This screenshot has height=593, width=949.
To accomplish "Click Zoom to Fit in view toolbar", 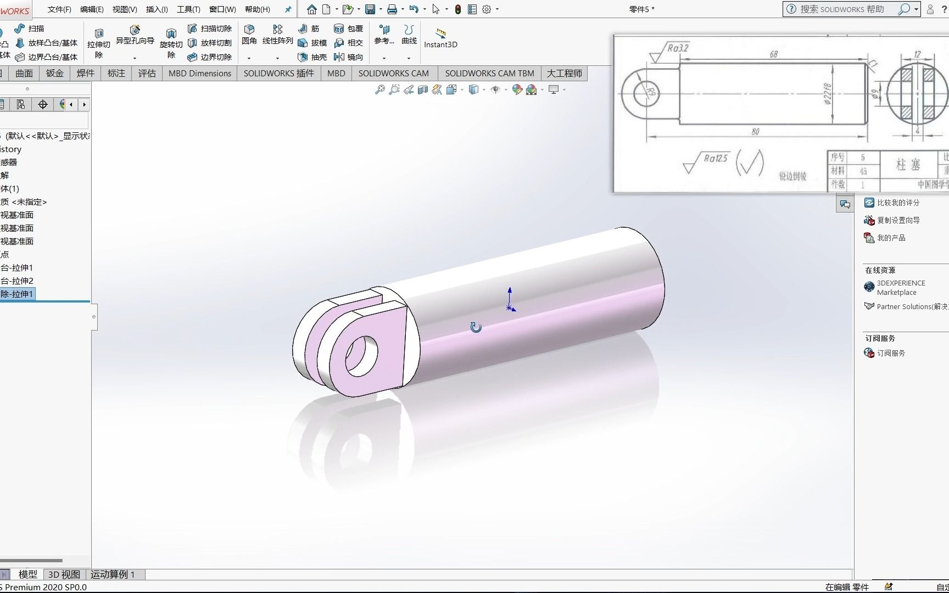I will coord(379,89).
